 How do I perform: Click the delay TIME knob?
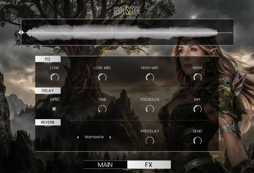pos(102,109)
